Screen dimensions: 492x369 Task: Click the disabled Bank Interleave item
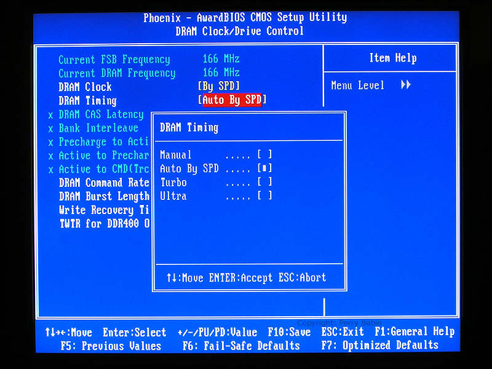coord(98,128)
